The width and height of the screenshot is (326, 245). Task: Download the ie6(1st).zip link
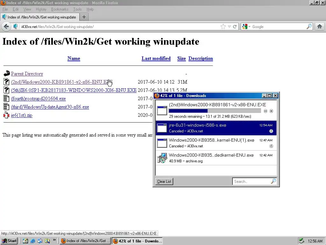click(x=22, y=115)
